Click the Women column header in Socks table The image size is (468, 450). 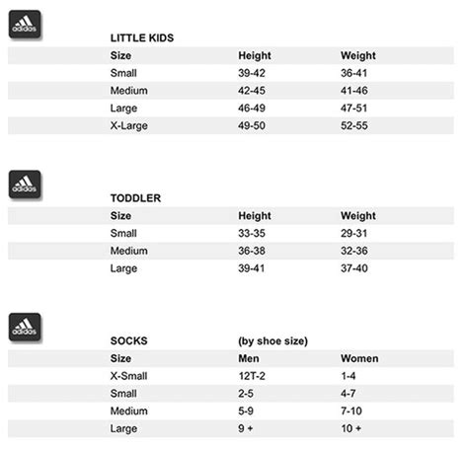pos(359,358)
